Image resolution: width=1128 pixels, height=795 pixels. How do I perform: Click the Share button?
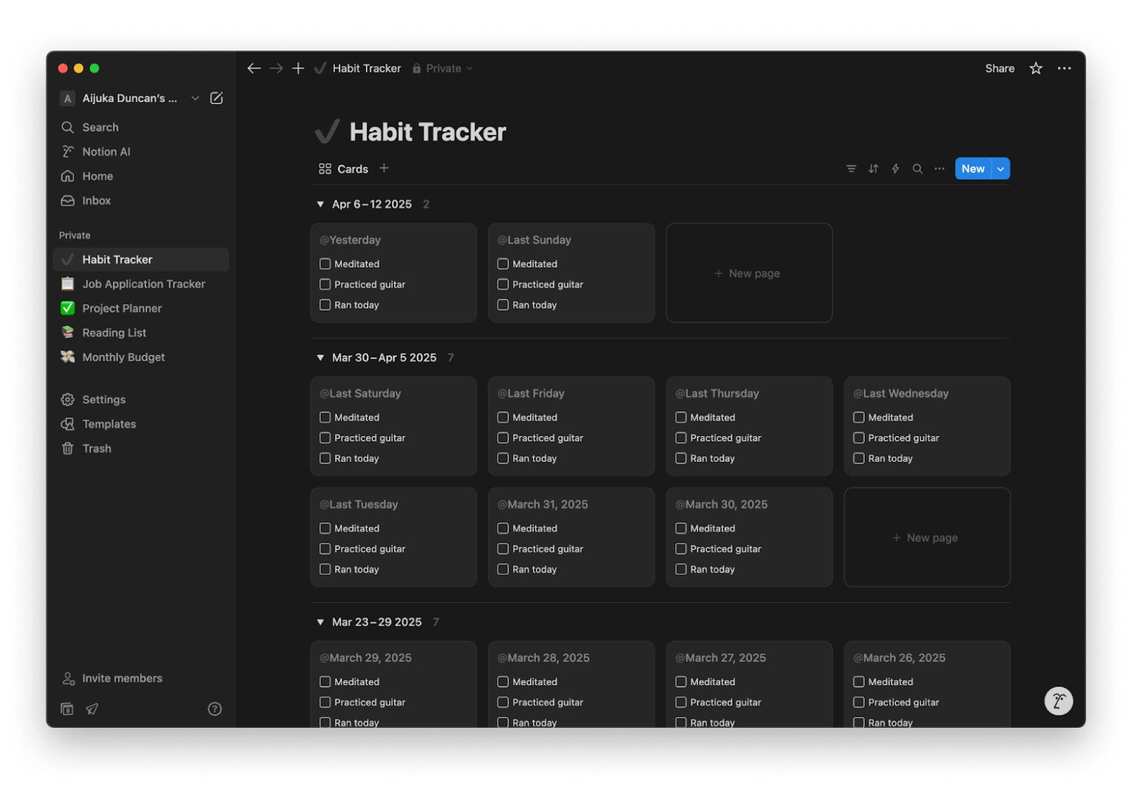tap(999, 68)
